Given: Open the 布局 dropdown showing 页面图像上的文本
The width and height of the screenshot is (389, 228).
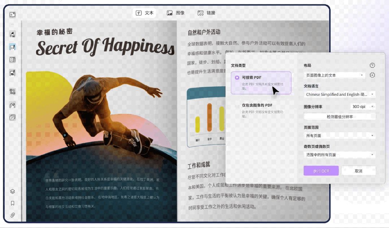Looking at the screenshot, I should [x=335, y=75].
